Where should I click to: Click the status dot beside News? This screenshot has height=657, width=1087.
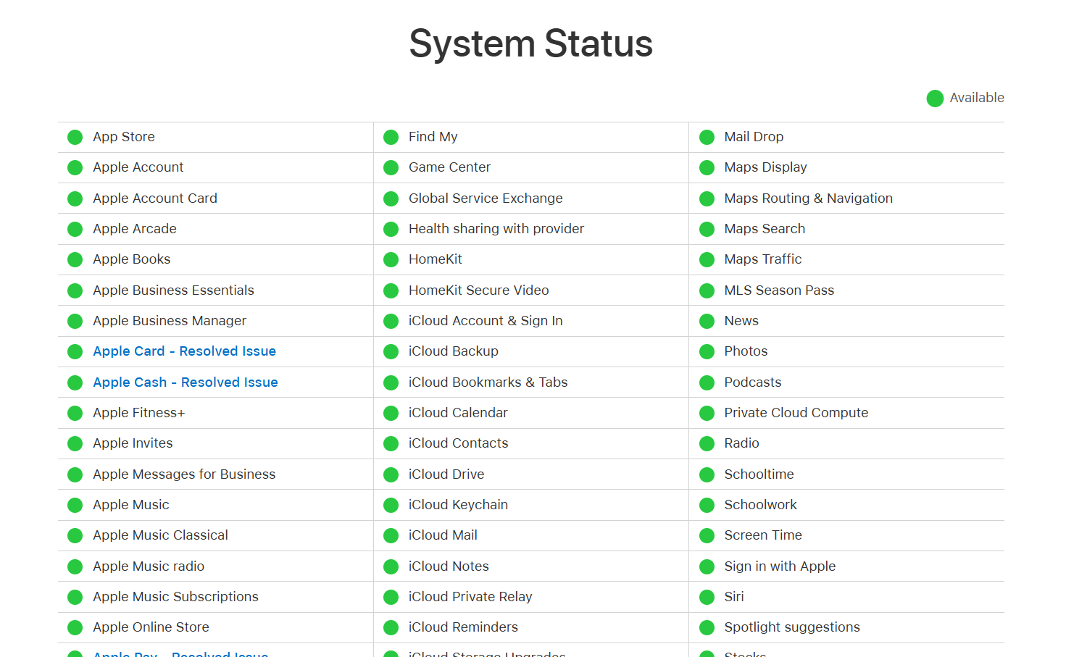(707, 322)
